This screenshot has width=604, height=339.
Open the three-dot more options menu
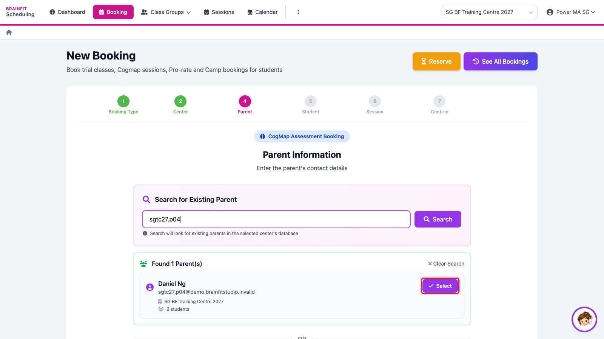click(298, 12)
